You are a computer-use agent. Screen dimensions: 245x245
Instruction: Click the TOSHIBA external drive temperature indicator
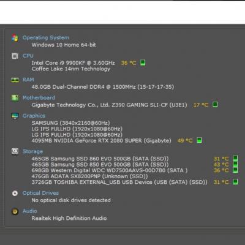(235, 182)
